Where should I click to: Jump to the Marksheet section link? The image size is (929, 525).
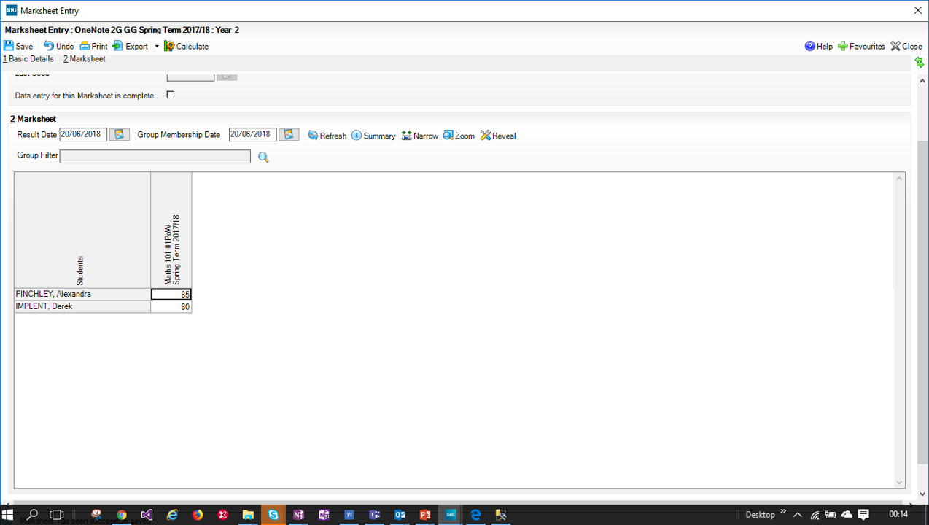pos(85,59)
